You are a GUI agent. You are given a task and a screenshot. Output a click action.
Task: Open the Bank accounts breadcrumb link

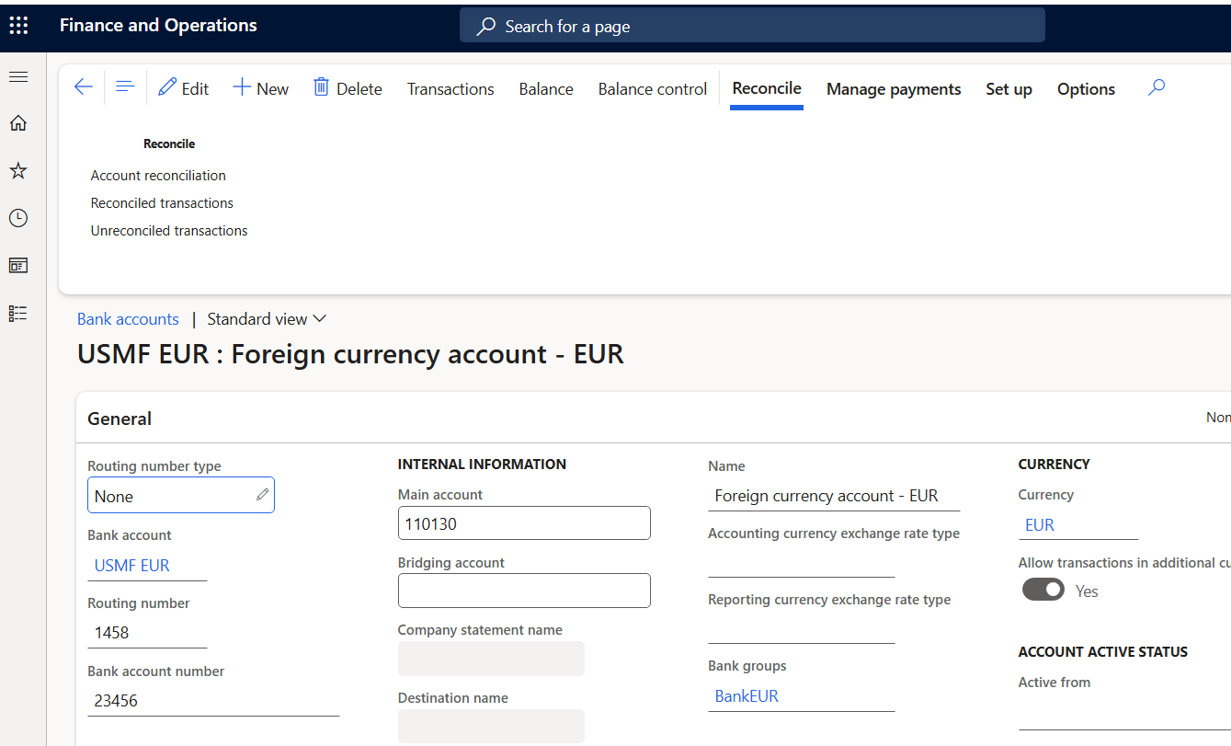pos(128,319)
